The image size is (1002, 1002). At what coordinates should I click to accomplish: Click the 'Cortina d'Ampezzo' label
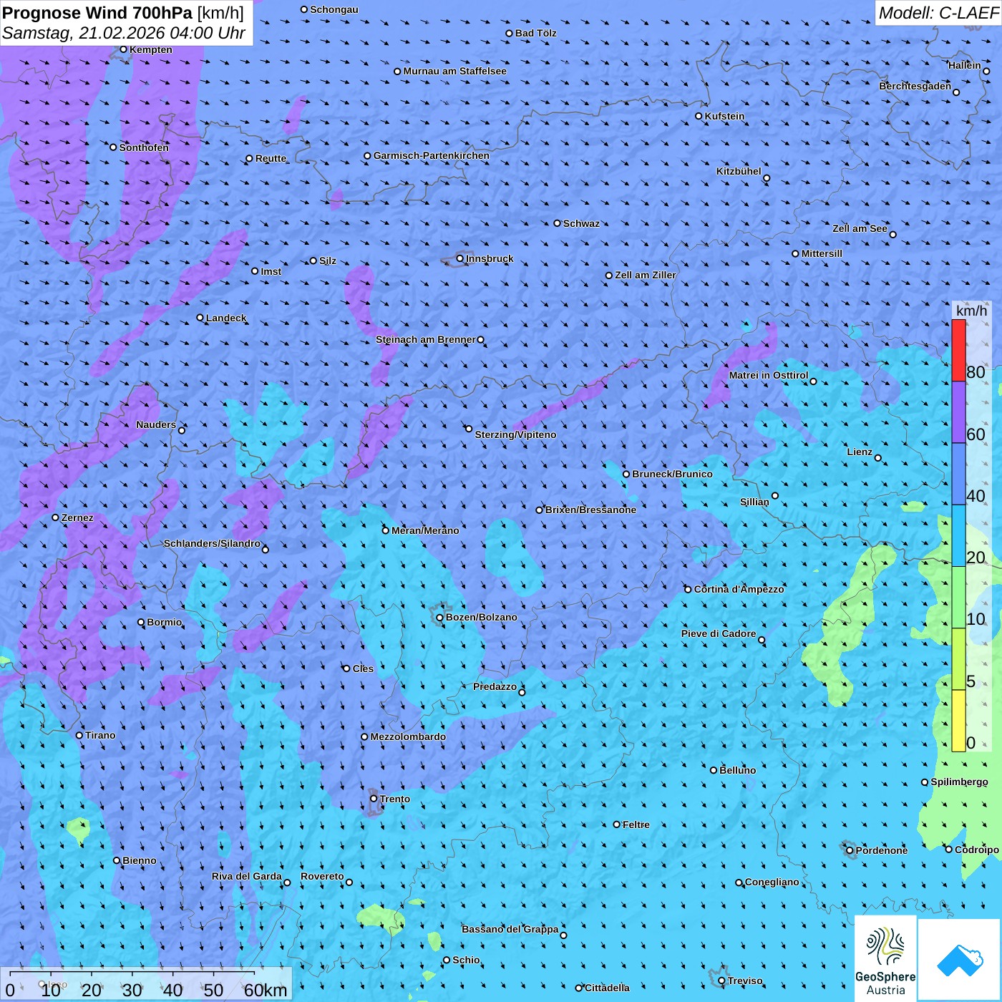point(739,589)
